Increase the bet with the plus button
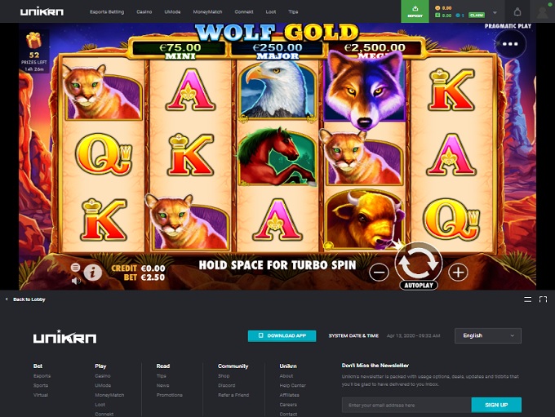The image size is (555, 417). coord(458,273)
